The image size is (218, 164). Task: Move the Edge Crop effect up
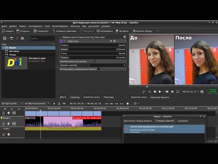(118, 41)
